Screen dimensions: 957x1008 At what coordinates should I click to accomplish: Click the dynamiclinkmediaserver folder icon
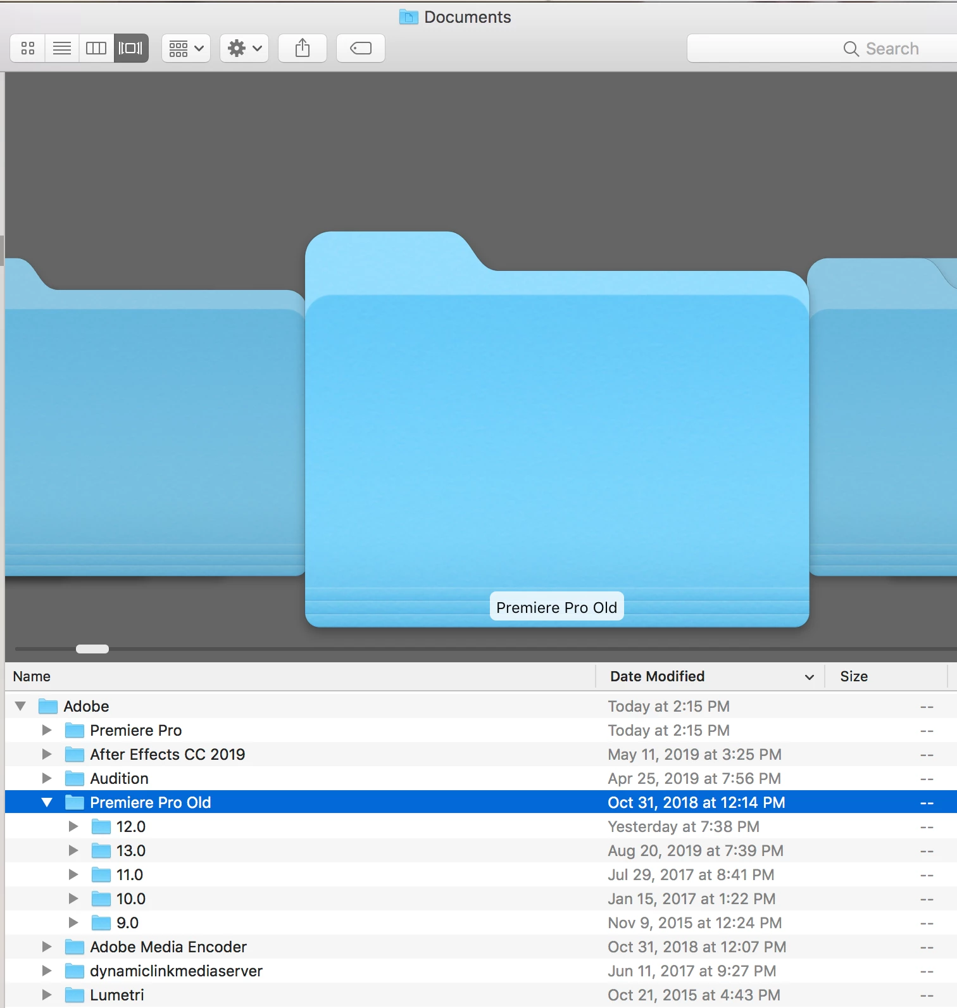tap(75, 971)
